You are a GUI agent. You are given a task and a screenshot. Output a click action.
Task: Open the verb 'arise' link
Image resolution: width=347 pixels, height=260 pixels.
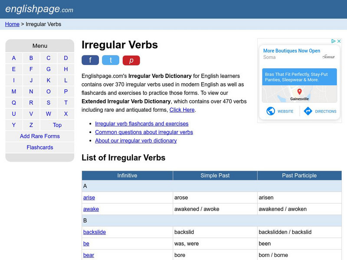pyautogui.click(x=89, y=198)
